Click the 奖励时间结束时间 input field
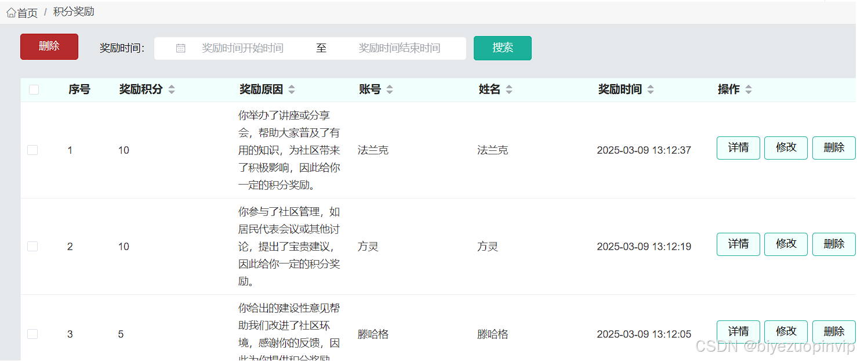Viewport: 857px width, 361px height. click(400, 48)
